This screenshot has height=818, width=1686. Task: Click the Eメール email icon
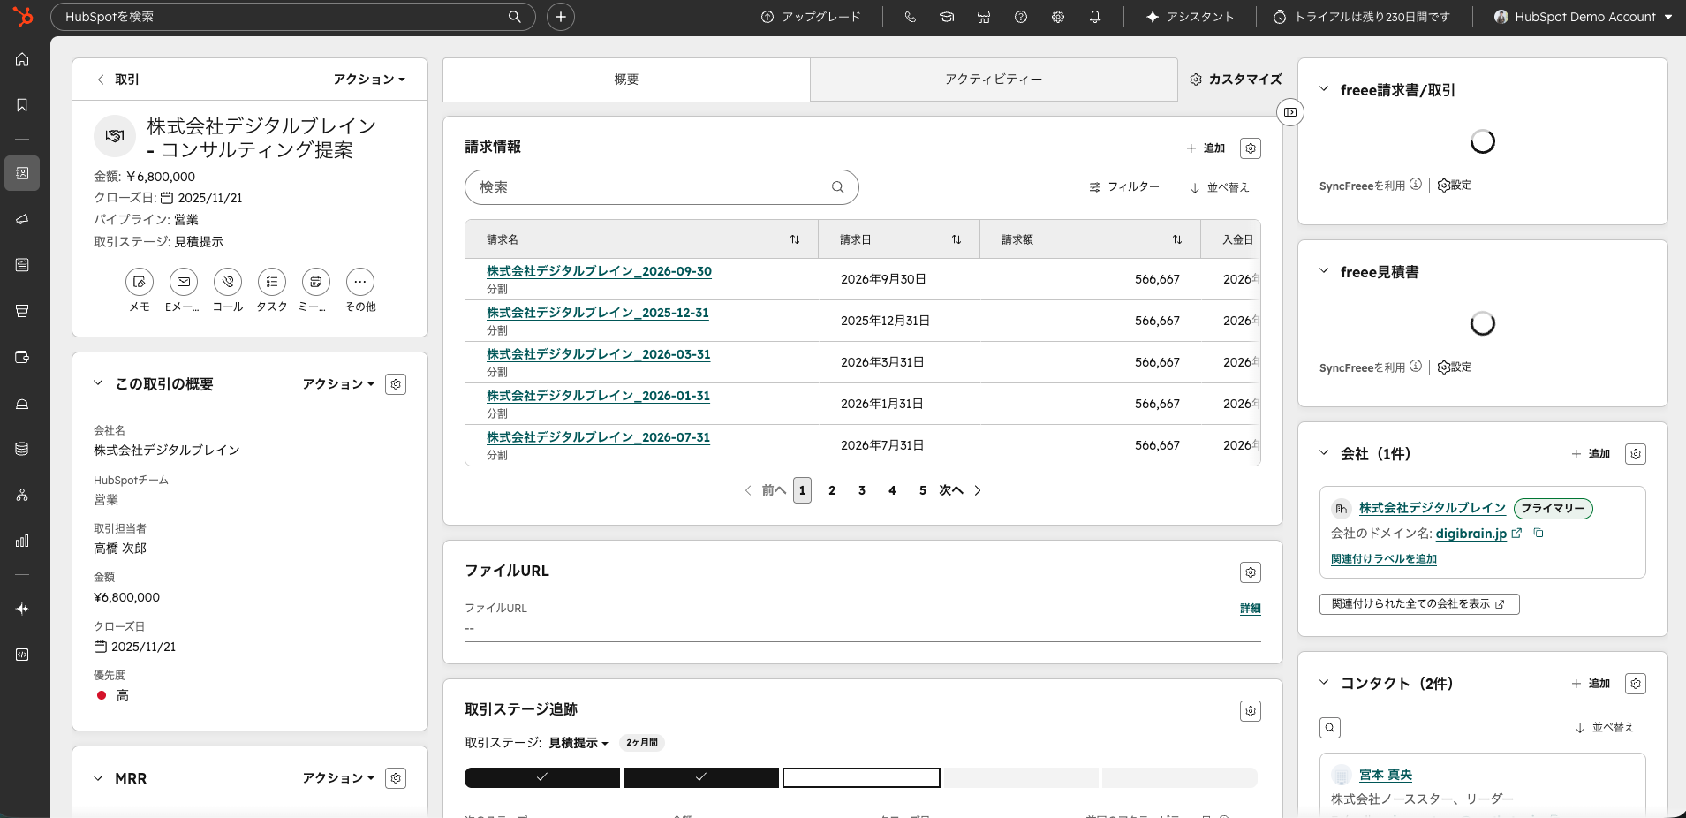[184, 282]
